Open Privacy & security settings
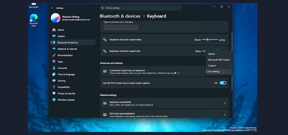 tap(73, 93)
